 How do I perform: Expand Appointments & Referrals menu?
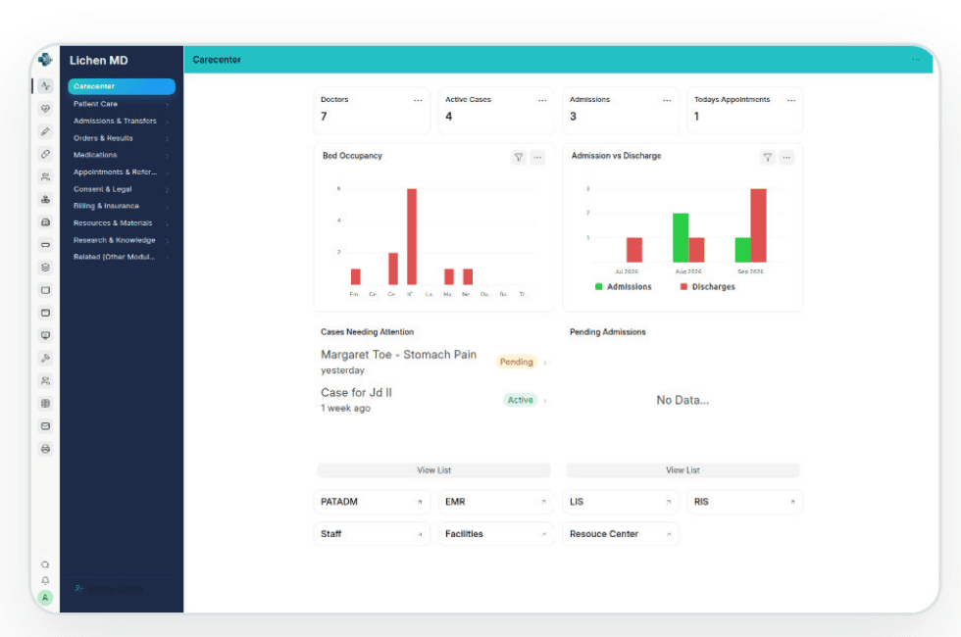click(x=122, y=172)
